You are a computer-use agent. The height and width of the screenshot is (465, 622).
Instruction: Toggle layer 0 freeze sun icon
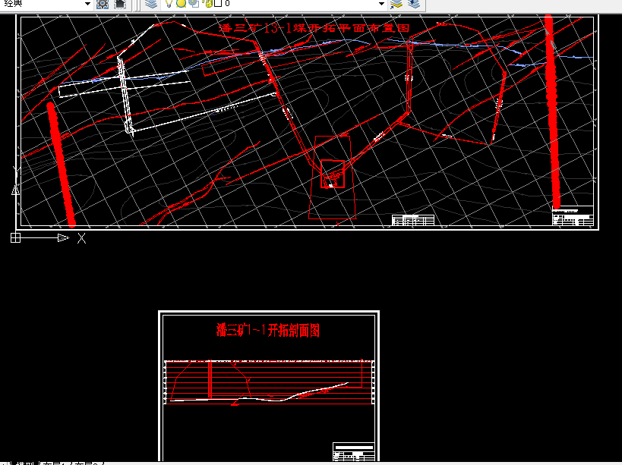coord(181,4)
